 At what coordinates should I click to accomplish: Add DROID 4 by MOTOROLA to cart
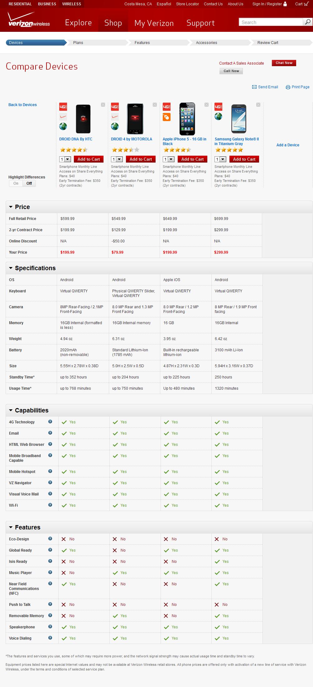tap(141, 159)
